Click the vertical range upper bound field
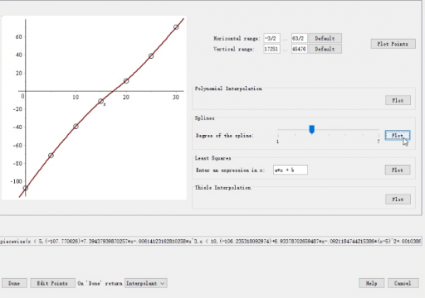The image size is (425, 298). (300, 49)
